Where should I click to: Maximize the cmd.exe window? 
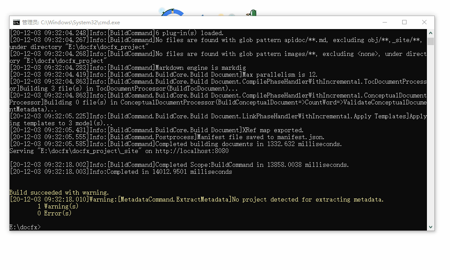point(404,23)
